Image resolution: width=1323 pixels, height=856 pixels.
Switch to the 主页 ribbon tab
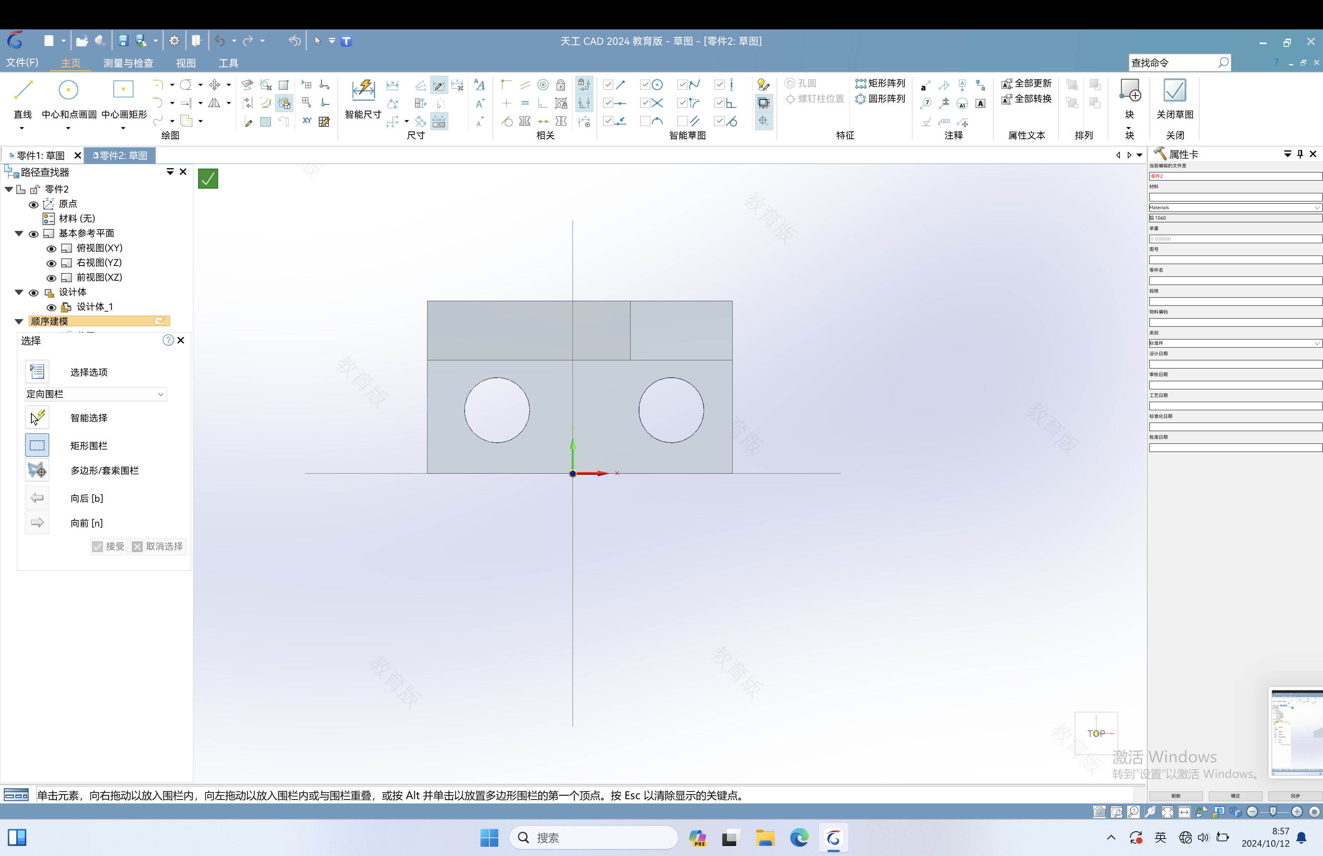point(70,63)
